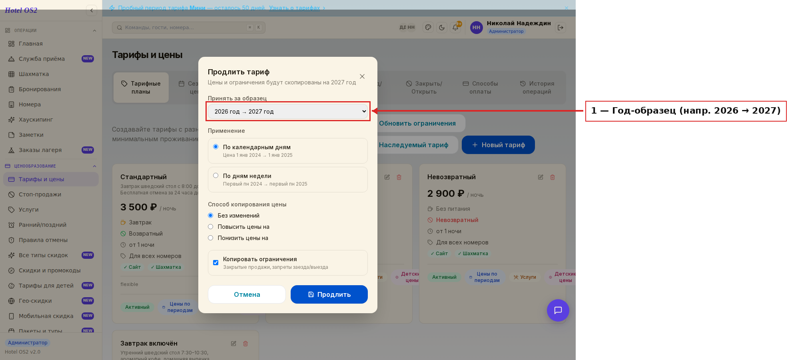Image resolution: width=796 pixels, height=360 pixels.
Task: Click the logout icon next to user name
Action: [561, 28]
